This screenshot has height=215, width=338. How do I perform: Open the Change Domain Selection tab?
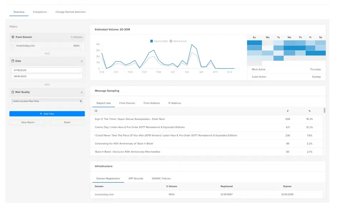coord(71,12)
